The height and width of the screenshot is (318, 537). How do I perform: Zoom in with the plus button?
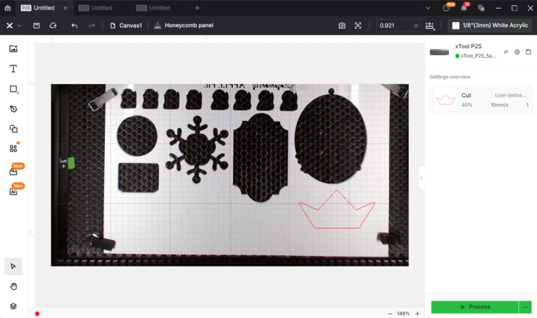(x=417, y=313)
